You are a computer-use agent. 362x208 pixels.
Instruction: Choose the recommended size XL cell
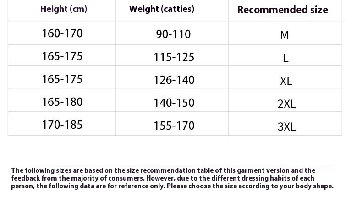[286, 81]
